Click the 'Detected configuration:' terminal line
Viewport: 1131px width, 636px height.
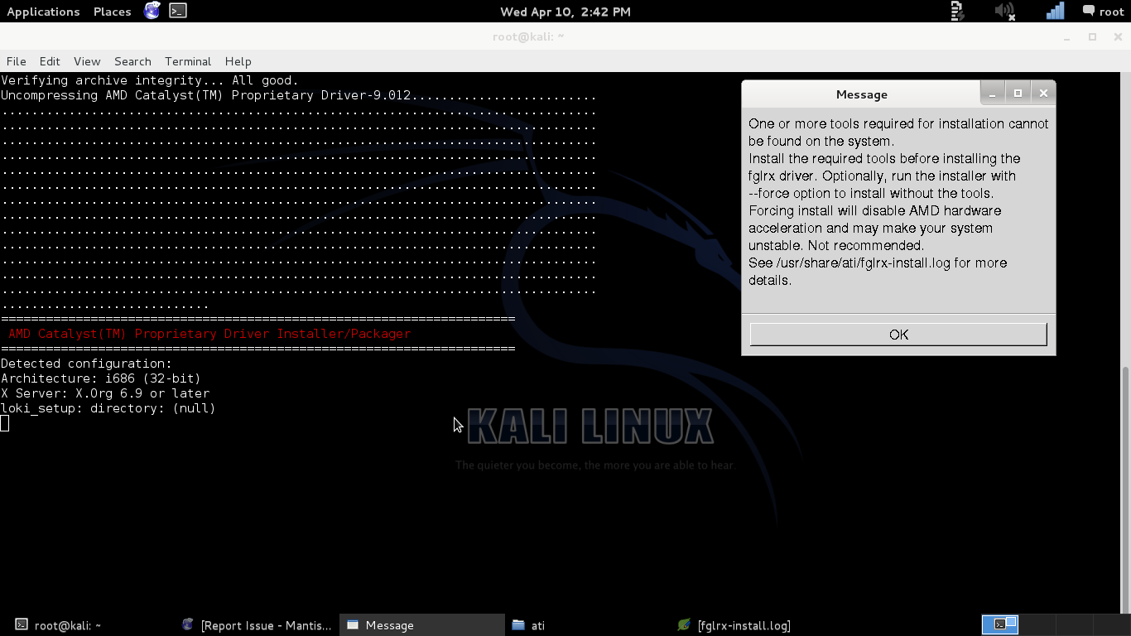(x=86, y=364)
